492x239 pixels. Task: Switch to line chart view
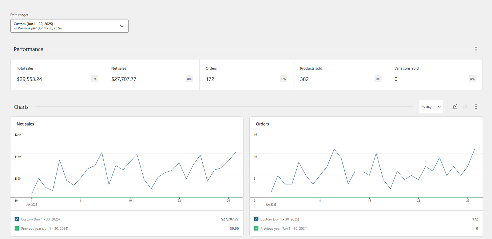455,107
